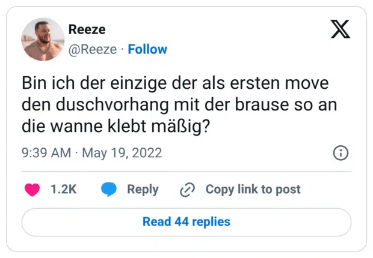Open the Read 44 replies button
Viewport: 373px width, 258px height.
[x=186, y=221]
